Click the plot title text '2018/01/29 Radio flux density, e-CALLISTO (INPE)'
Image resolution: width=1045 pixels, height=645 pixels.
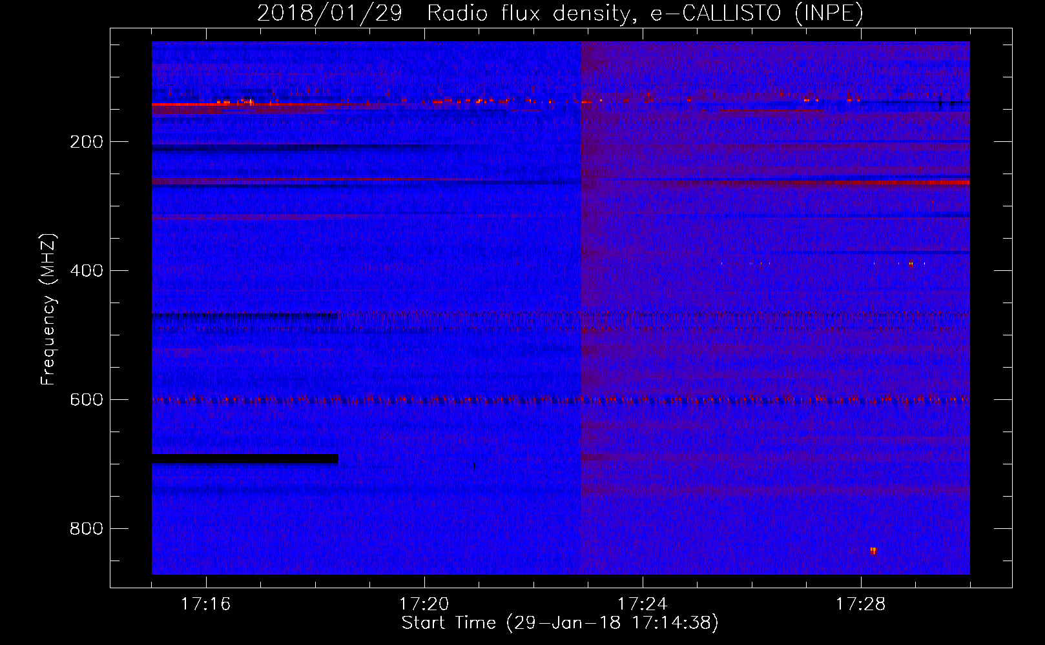pyautogui.click(x=560, y=13)
